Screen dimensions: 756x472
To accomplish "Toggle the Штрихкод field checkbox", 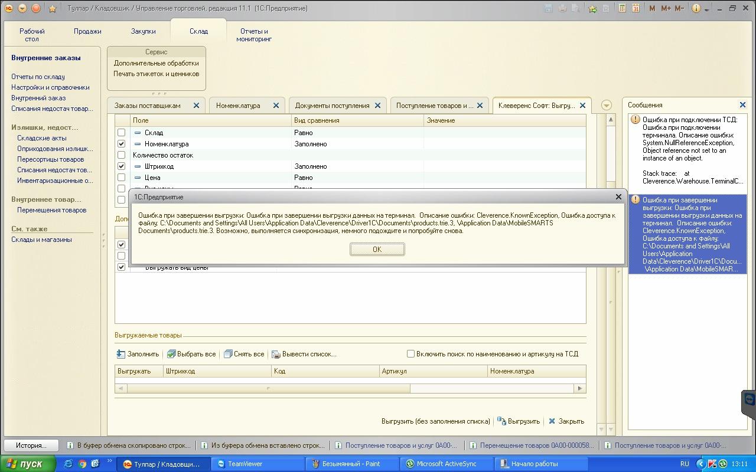I will (121, 166).
